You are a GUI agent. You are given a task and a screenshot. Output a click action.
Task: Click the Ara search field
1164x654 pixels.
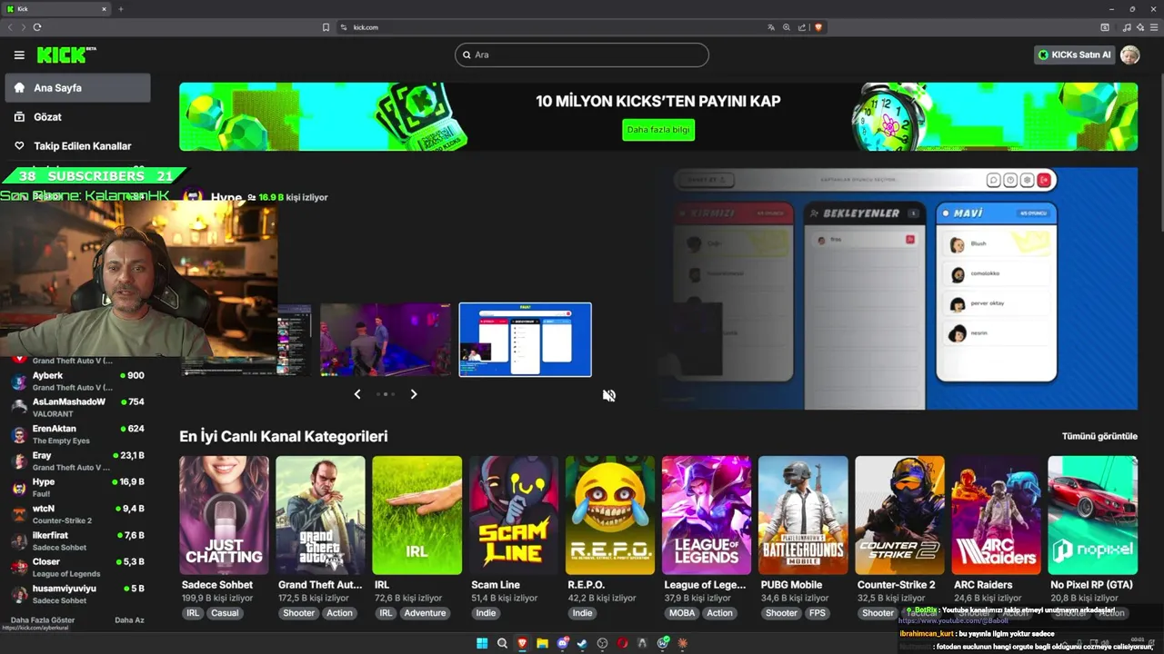(x=582, y=54)
